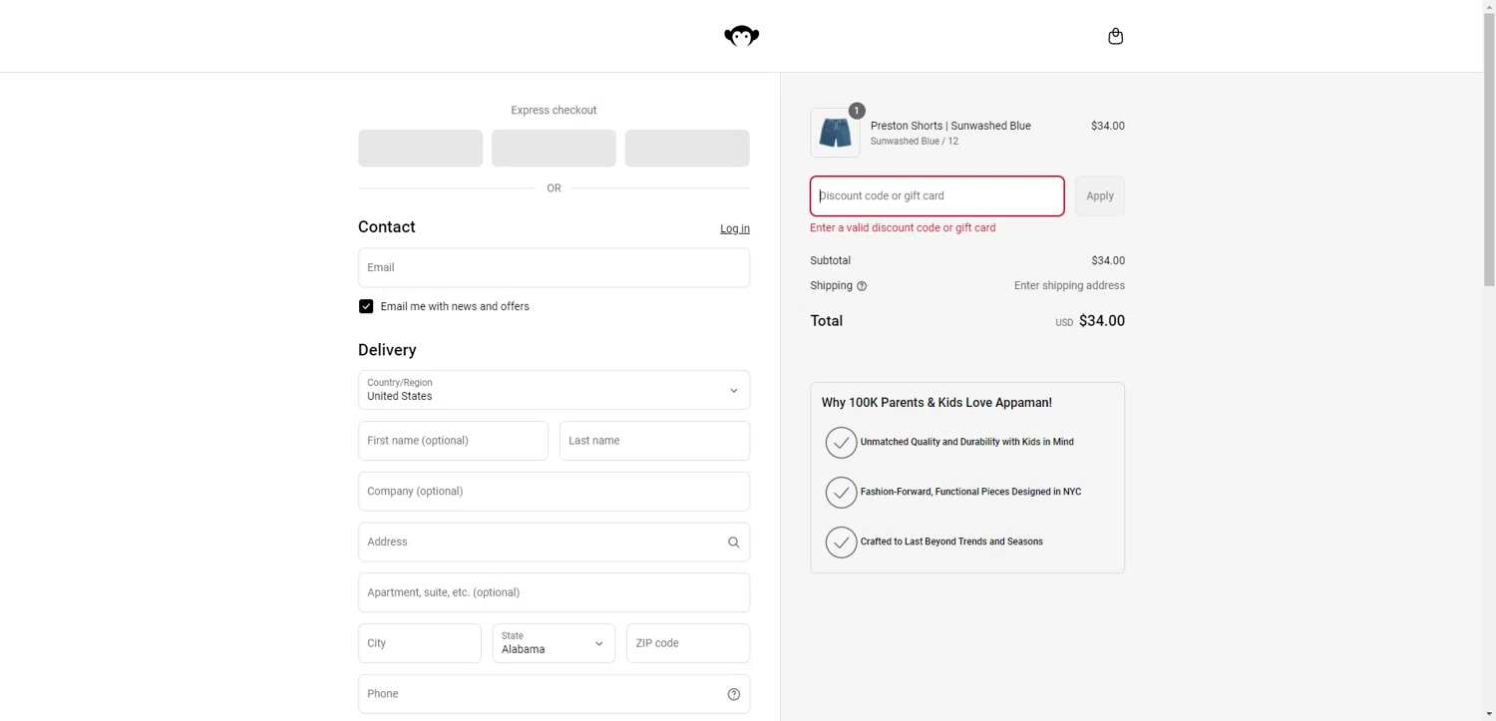Focus the First name (optional) field

pos(453,441)
